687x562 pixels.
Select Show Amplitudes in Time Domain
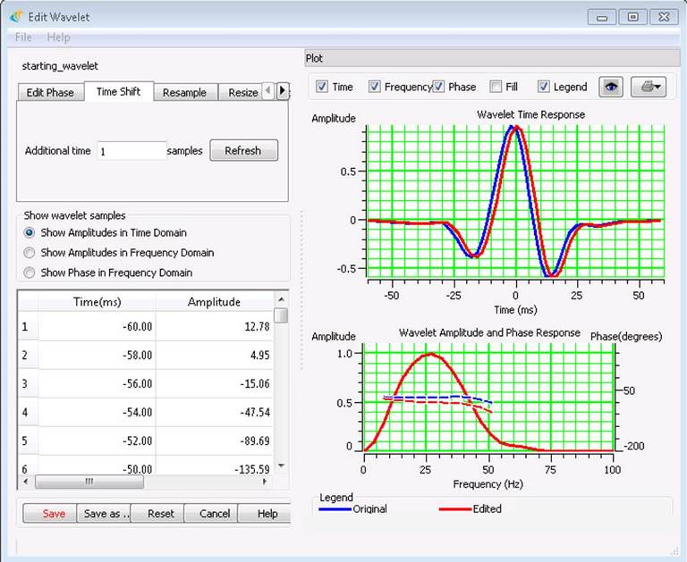(x=30, y=232)
